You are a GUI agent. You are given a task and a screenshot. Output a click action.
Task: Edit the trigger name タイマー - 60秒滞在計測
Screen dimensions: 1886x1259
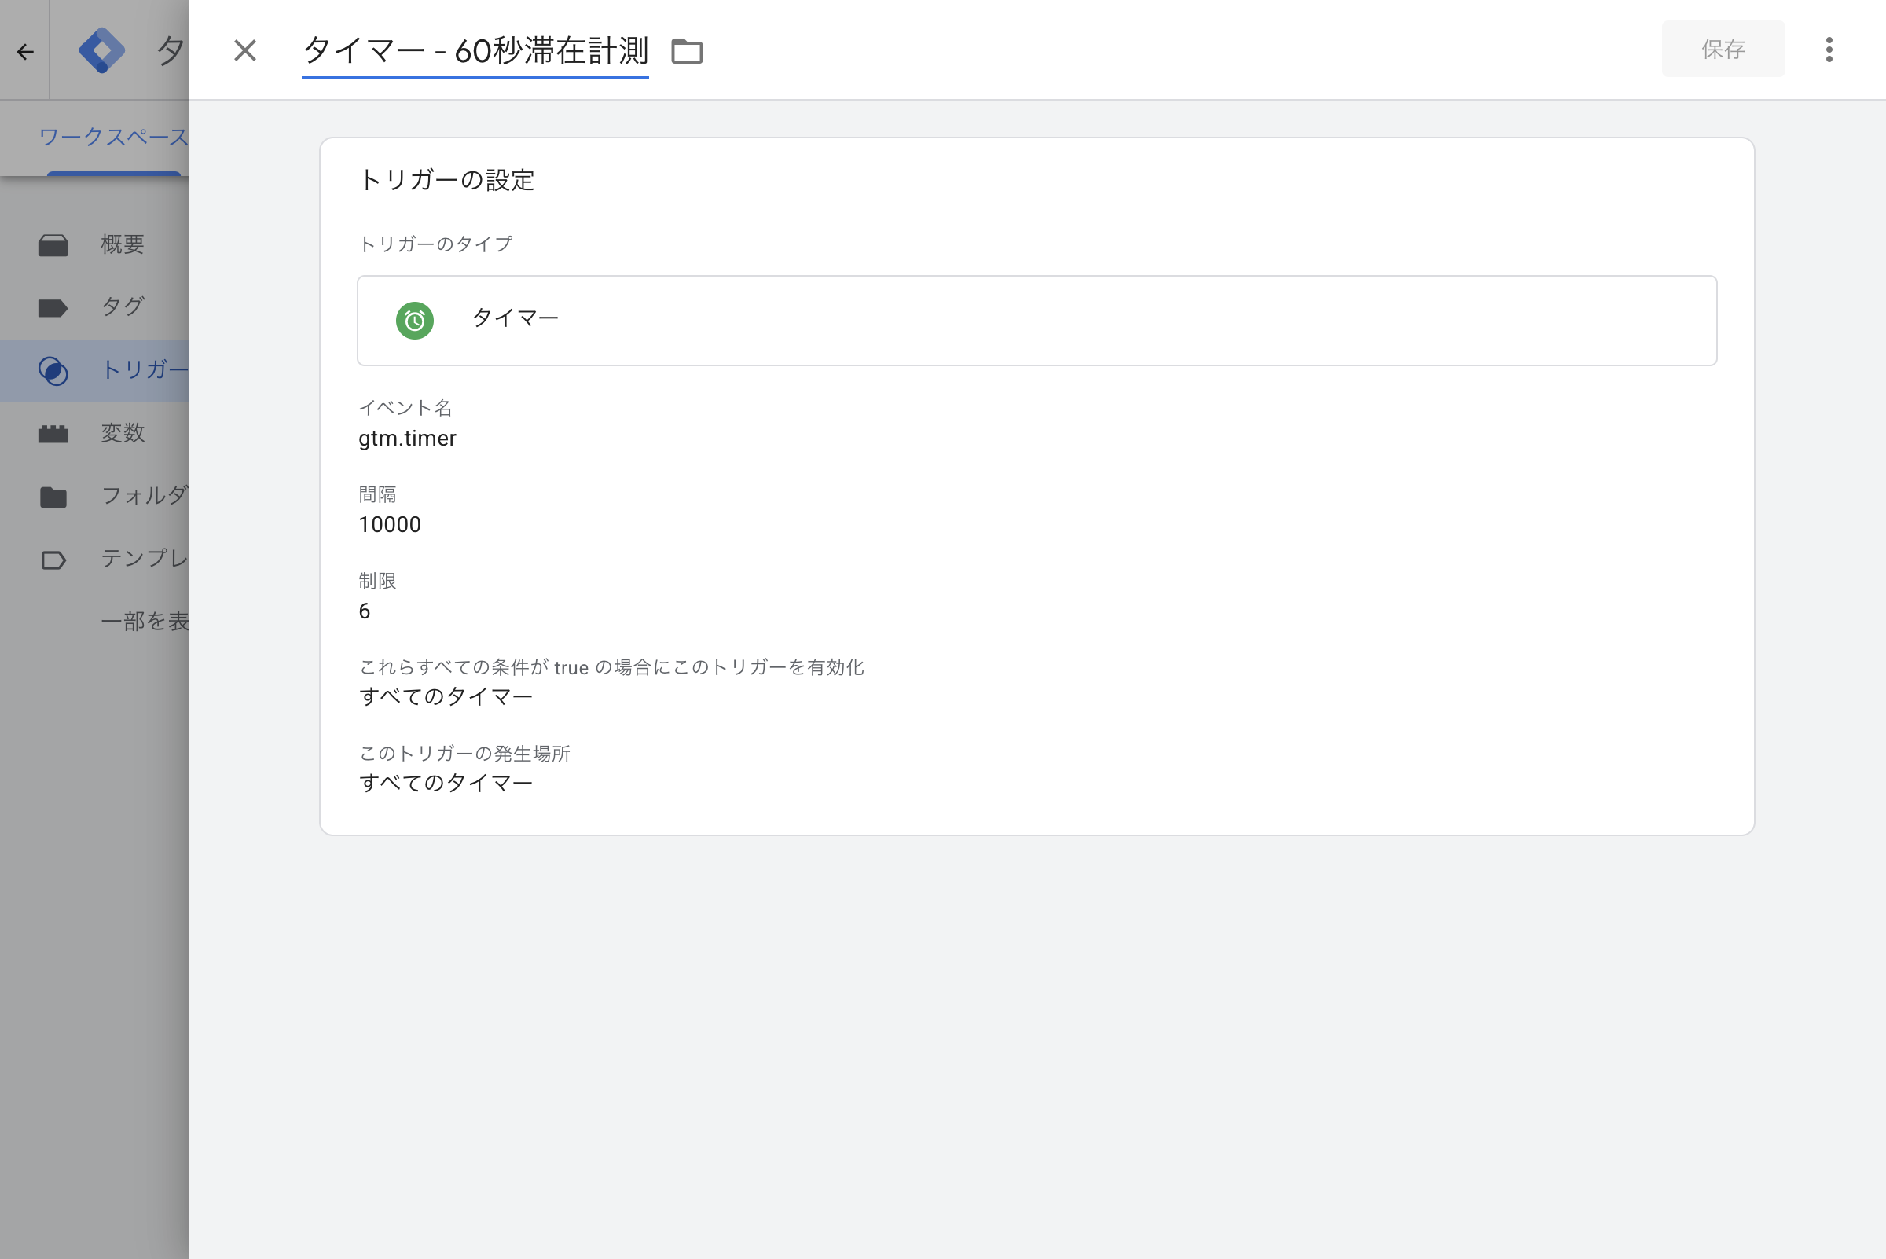pyautogui.click(x=475, y=50)
